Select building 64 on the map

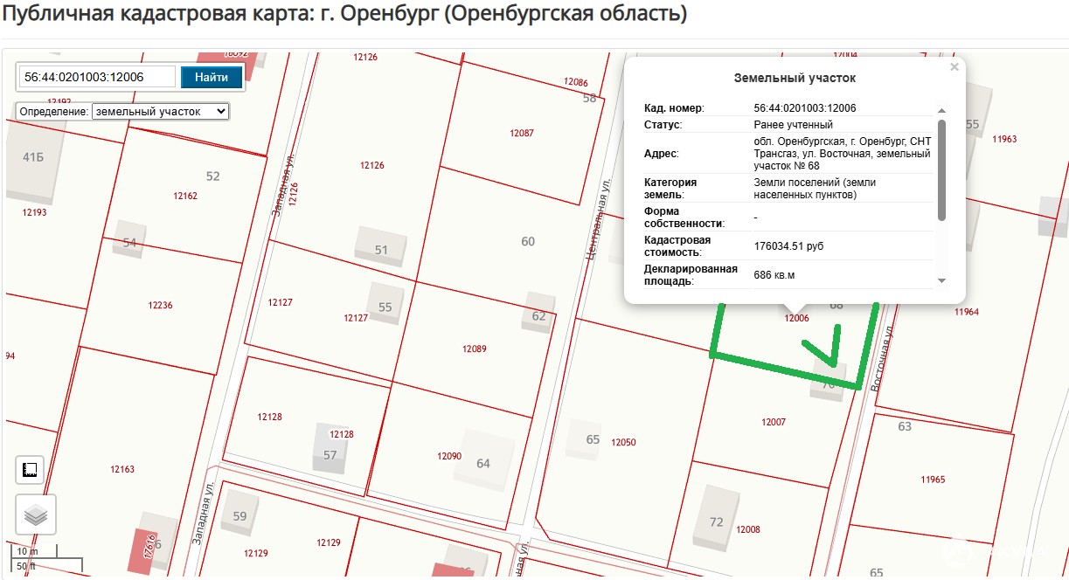(x=479, y=461)
